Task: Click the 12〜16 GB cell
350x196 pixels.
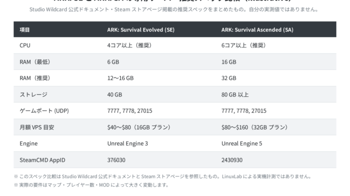Action: click(120, 78)
